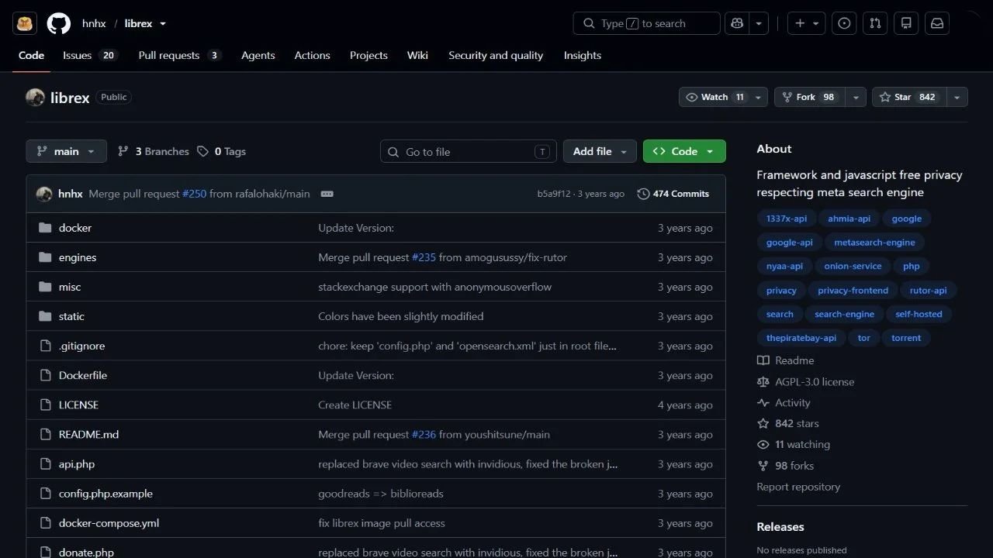993x558 pixels.
Task: Click the file icon beside .gitignore
Action: click(x=45, y=346)
